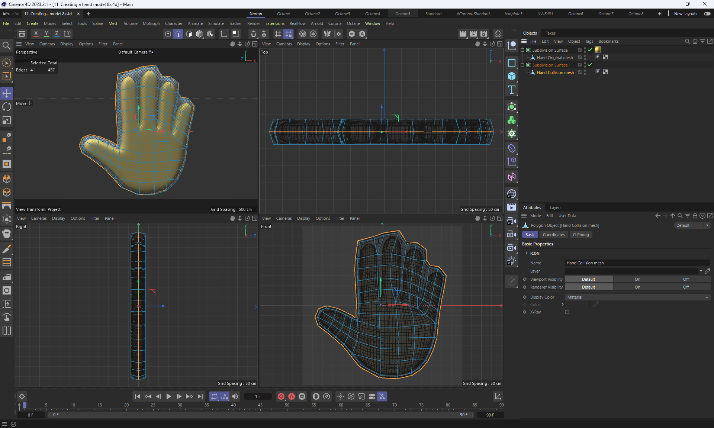Screen dimensions: 714x428
Task: Click the Phong attribute button
Action: tap(581, 235)
